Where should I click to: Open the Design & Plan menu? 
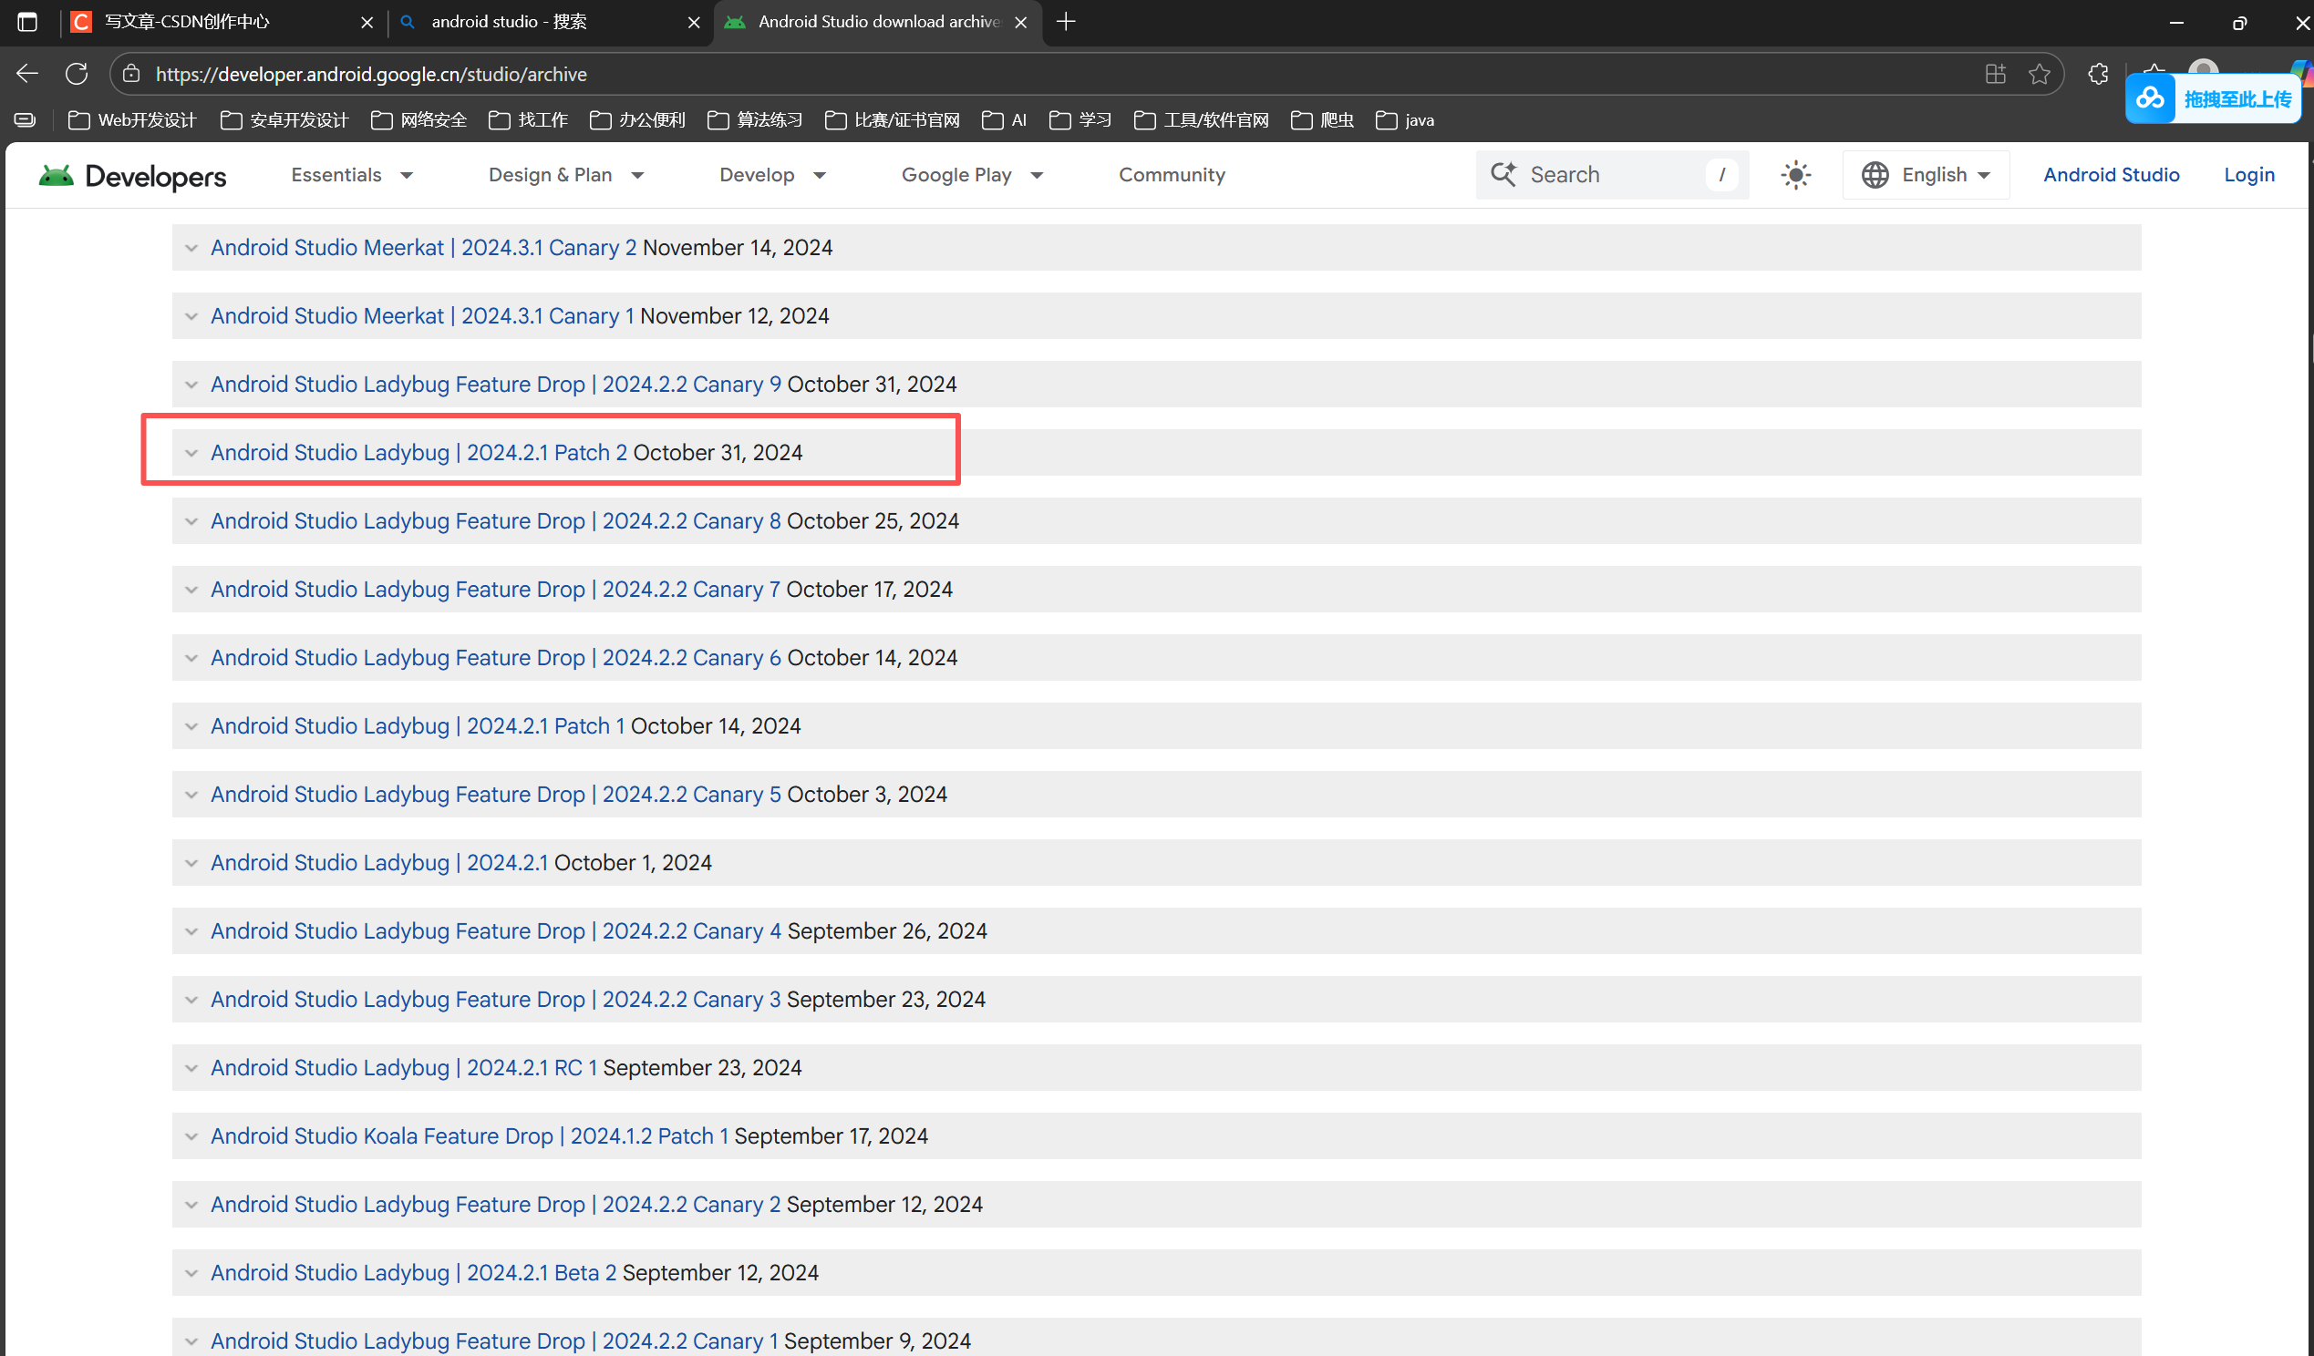(565, 174)
